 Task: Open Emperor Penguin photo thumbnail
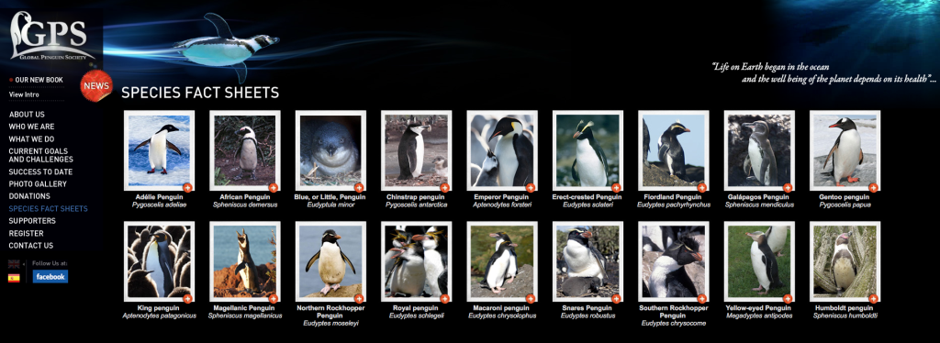[x=502, y=150]
